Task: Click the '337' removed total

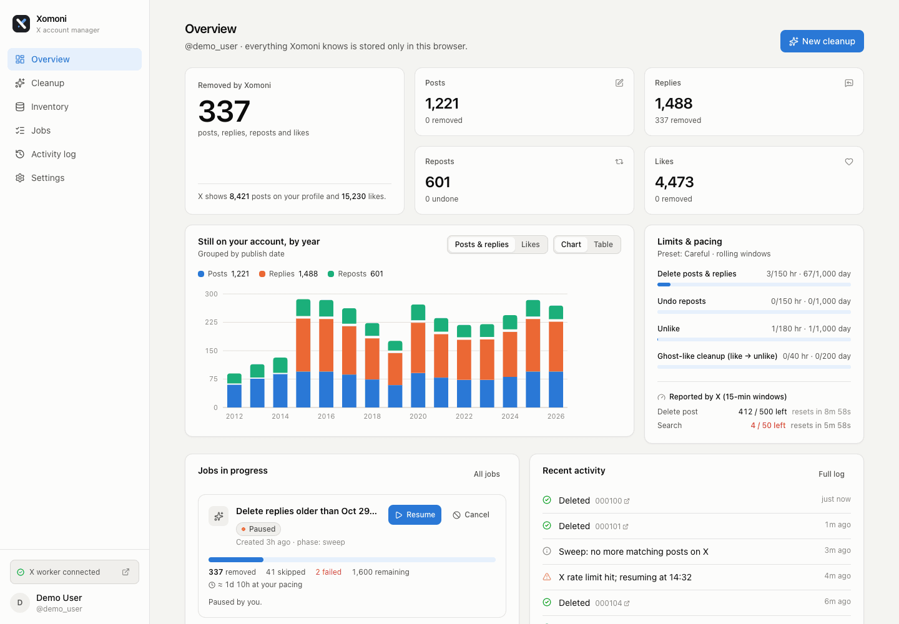Action: click(224, 112)
